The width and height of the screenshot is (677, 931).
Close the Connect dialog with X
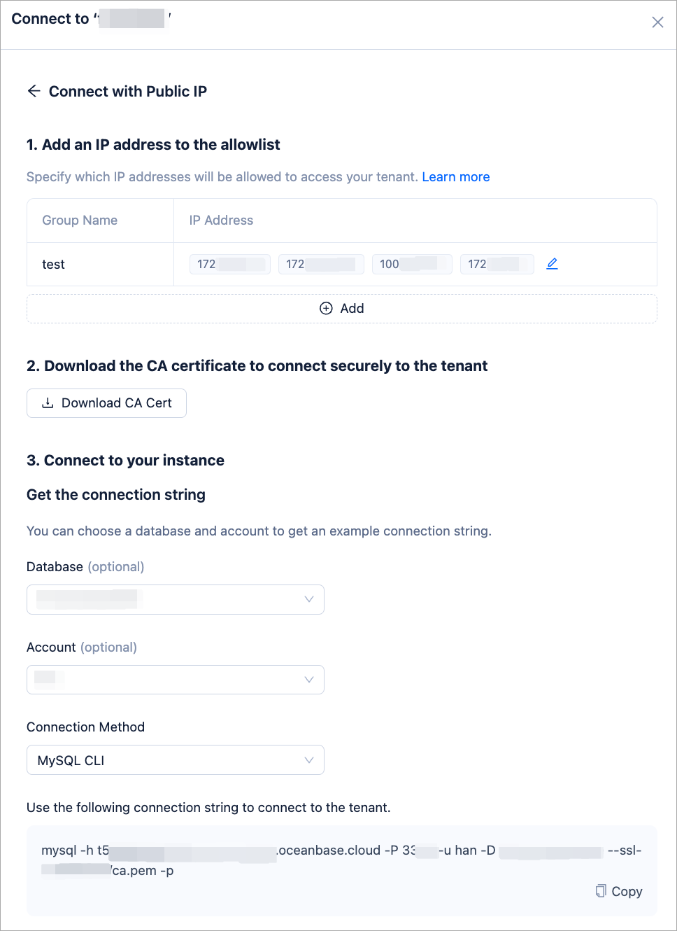tap(657, 22)
